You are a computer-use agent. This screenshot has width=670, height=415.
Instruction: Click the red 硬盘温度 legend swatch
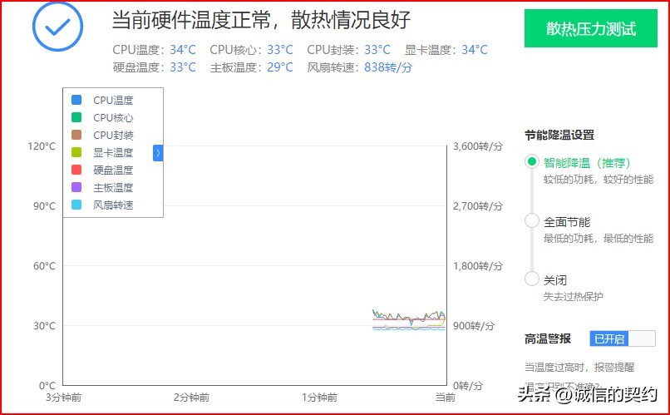76,170
